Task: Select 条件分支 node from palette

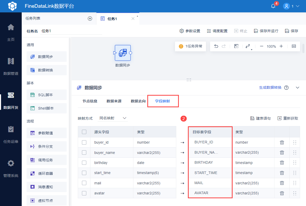Action: click(x=47, y=146)
